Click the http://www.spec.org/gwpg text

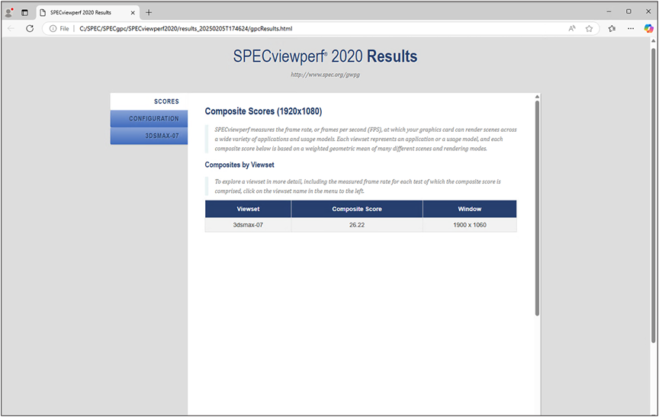point(325,75)
